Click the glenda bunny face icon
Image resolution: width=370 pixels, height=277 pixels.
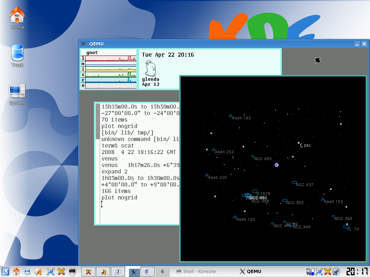coord(150,68)
